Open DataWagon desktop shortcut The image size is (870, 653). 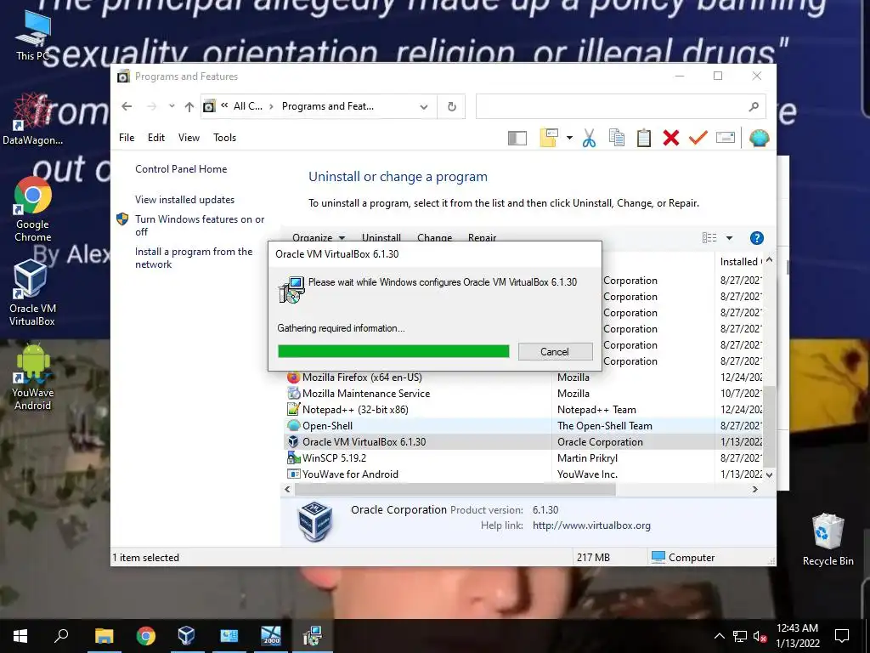point(32,117)
